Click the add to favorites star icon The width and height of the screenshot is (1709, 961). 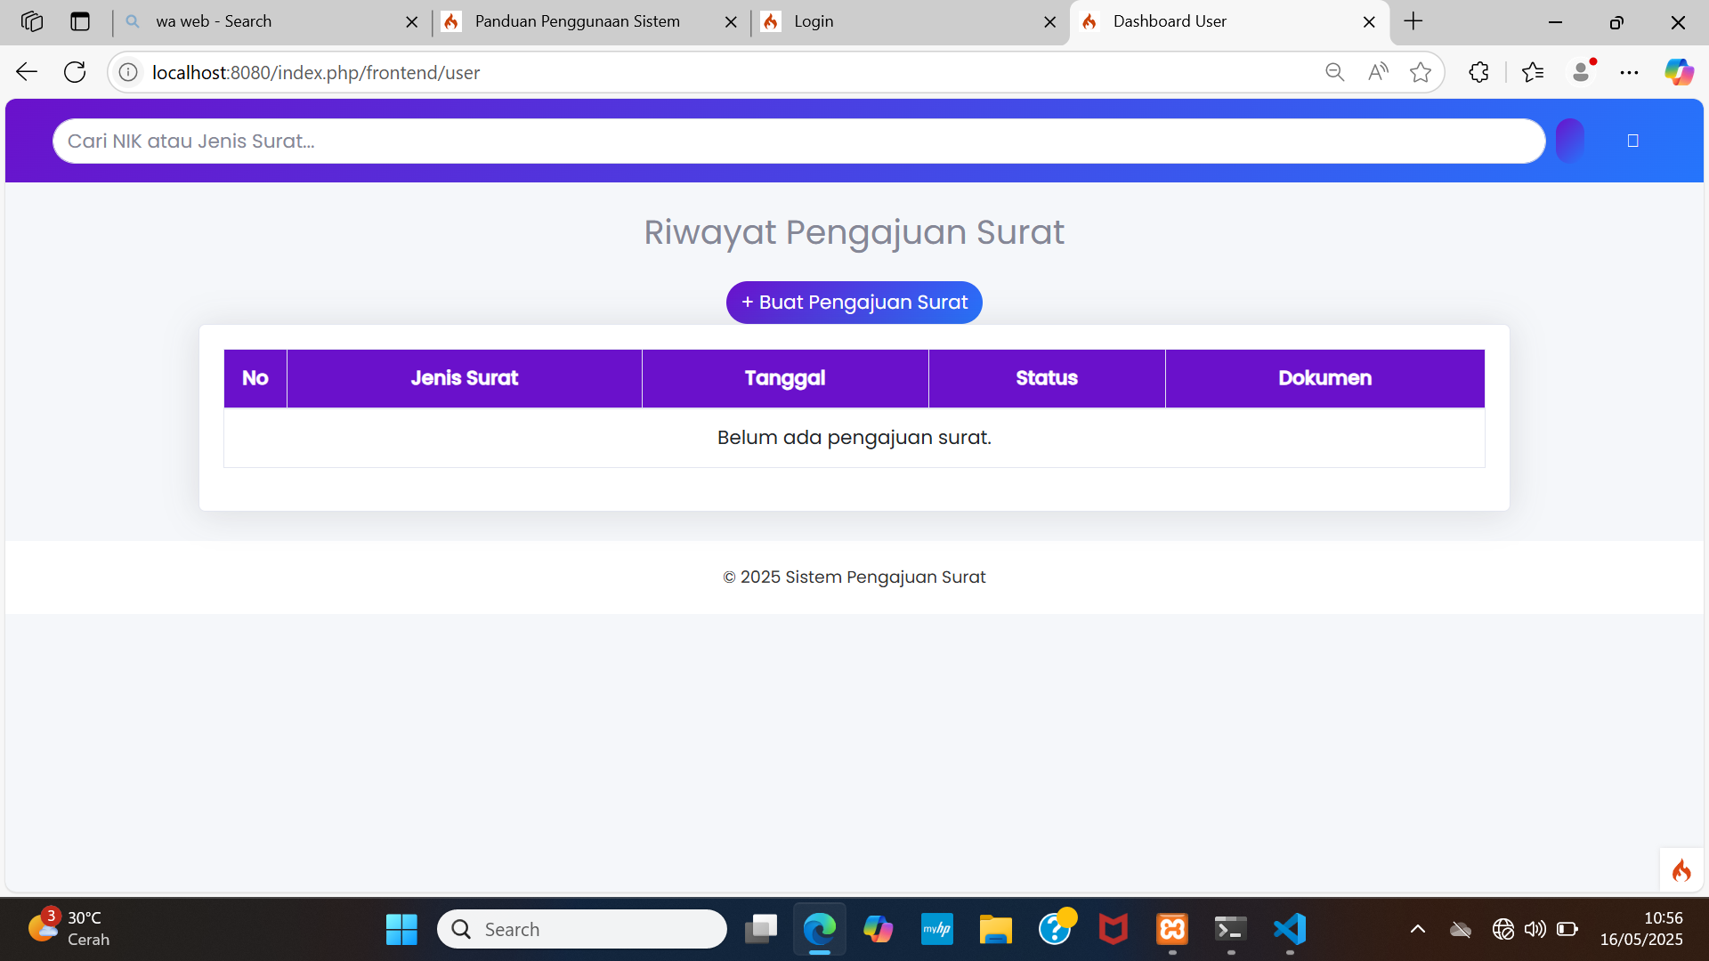click(x=1421, y=72)
